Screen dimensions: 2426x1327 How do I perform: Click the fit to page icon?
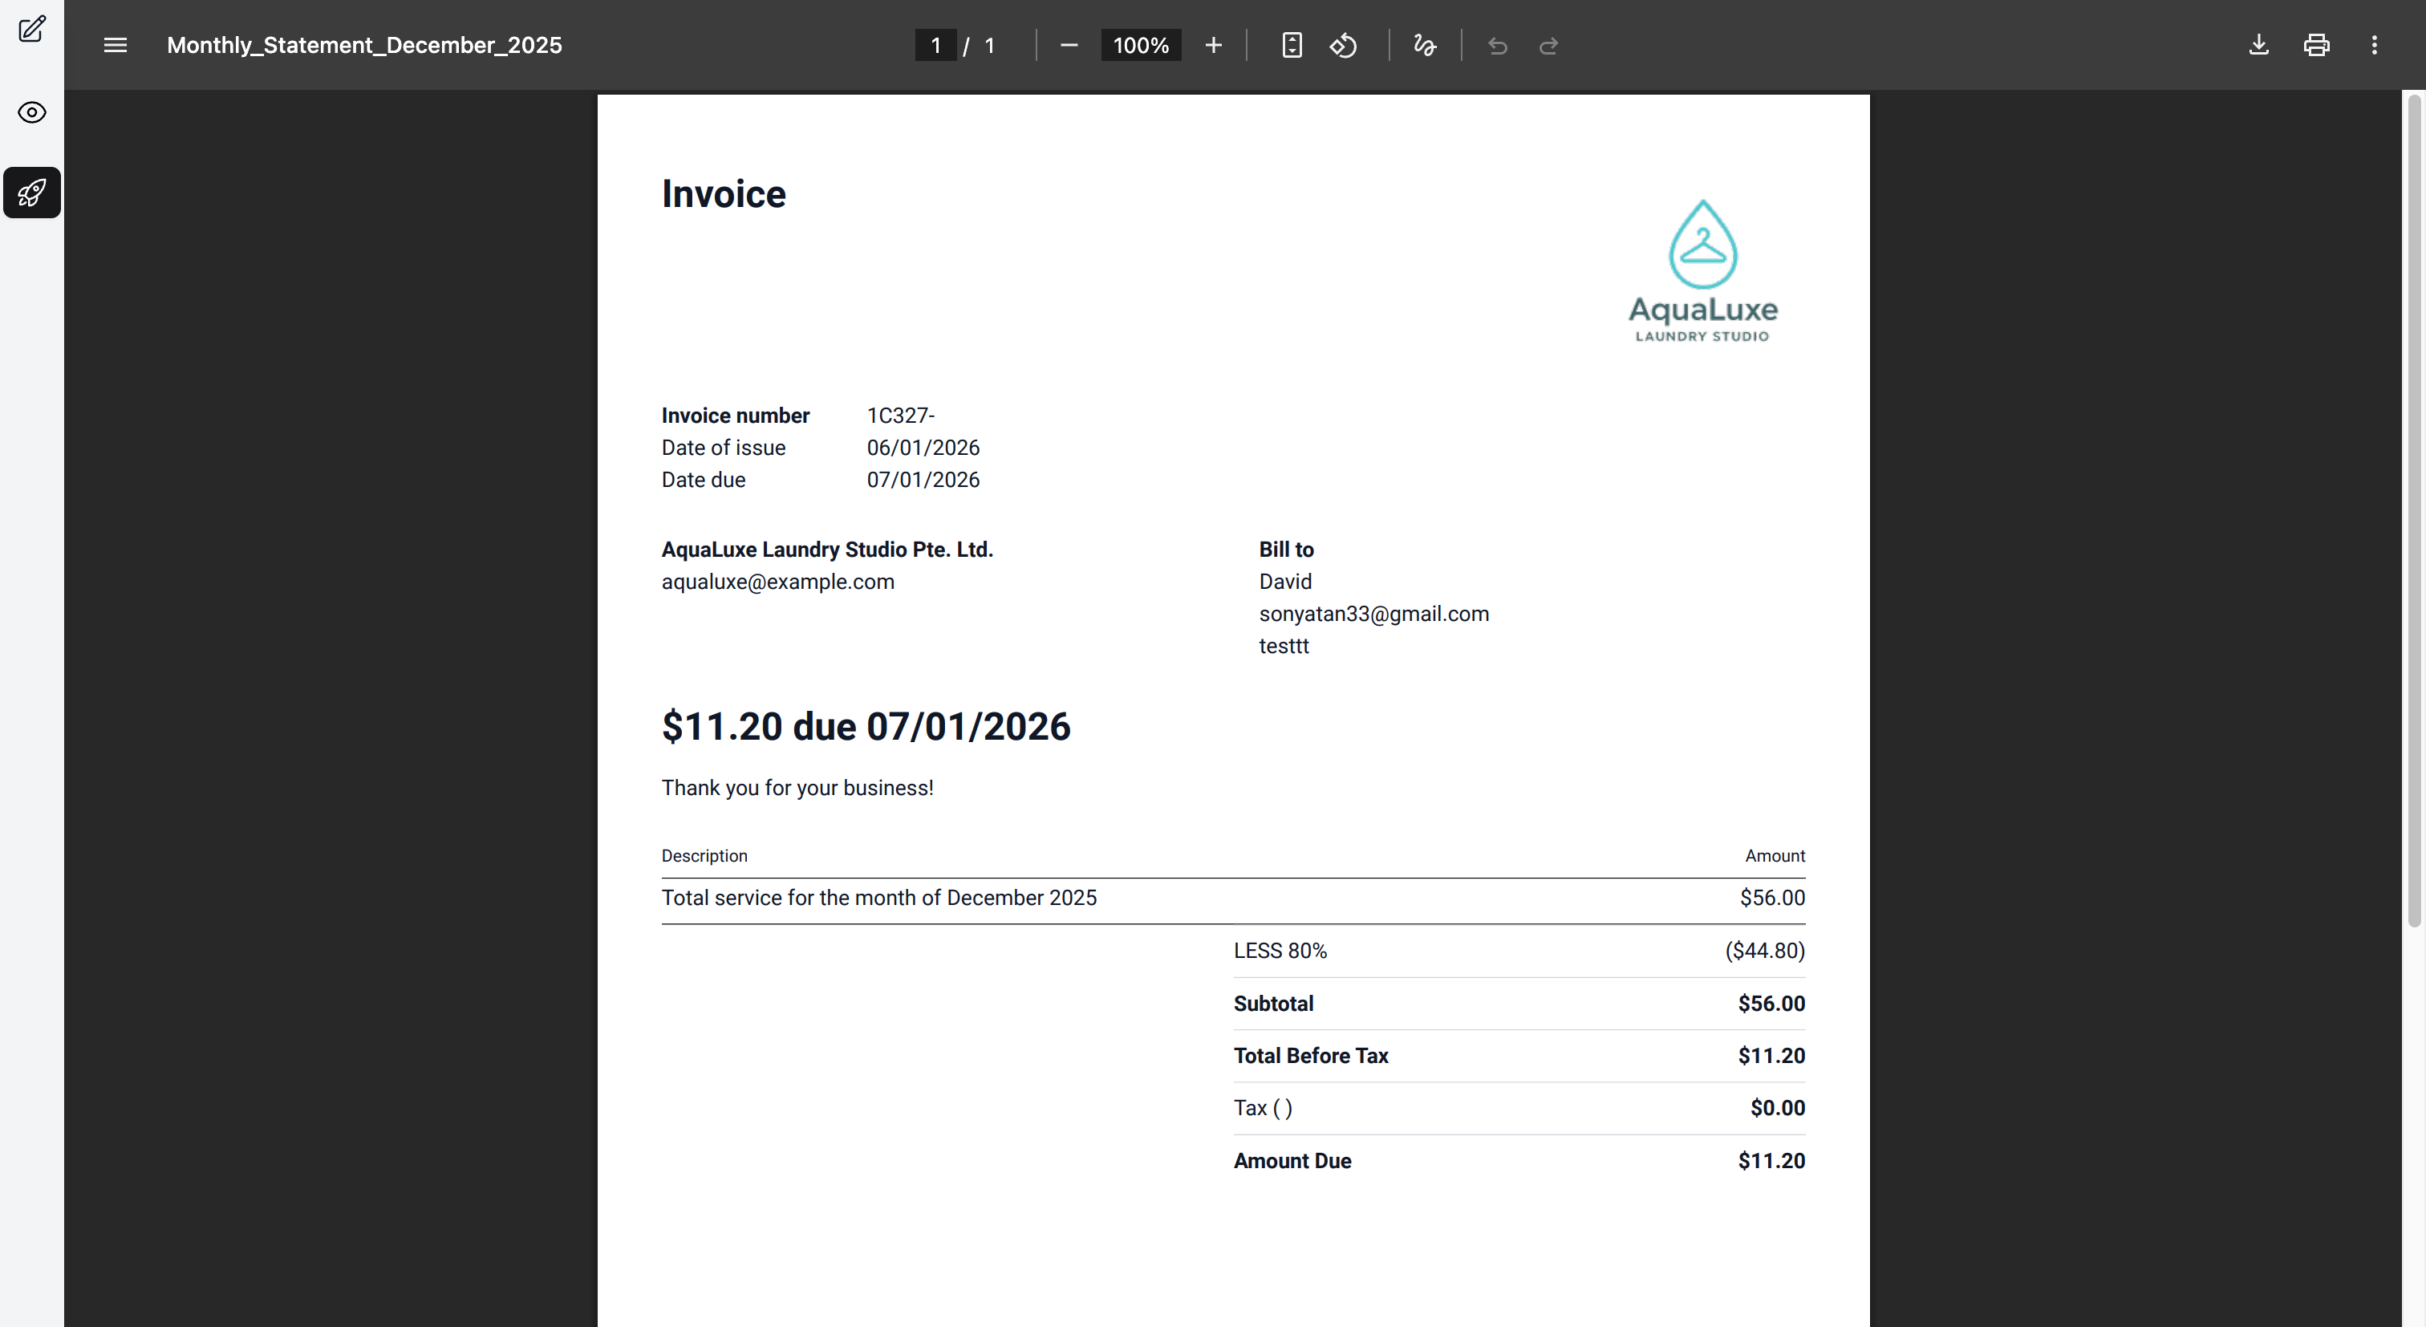(1291, 45)
